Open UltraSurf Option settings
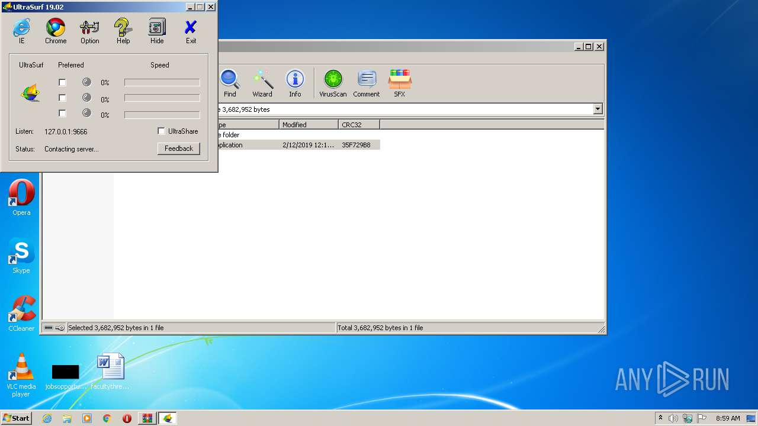 coord(90,31)
